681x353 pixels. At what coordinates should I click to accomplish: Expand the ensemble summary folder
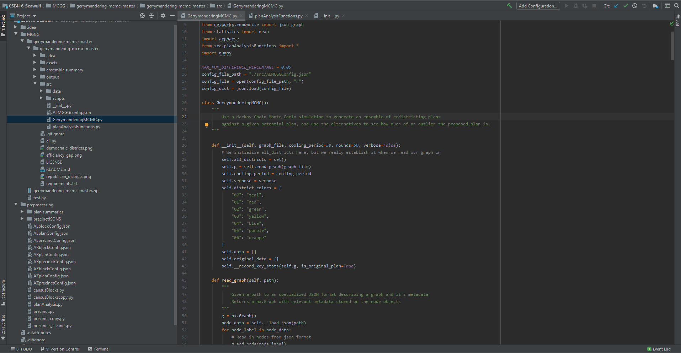(x=35, y=70)
